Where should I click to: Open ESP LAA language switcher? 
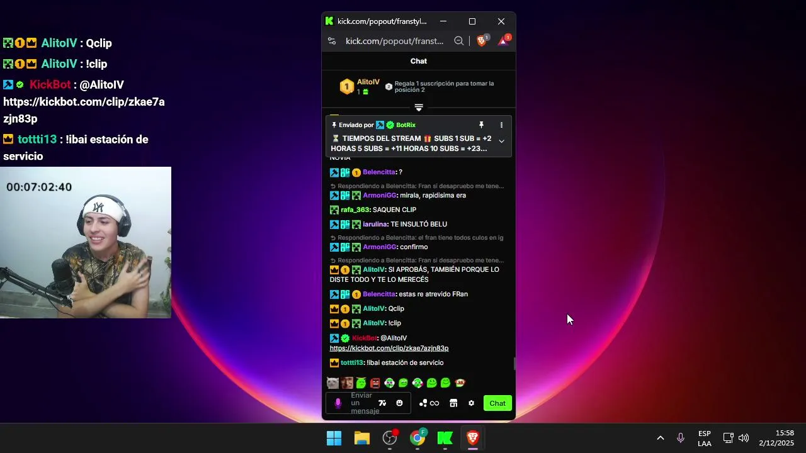pyautogui.click(x=705, y=439)
